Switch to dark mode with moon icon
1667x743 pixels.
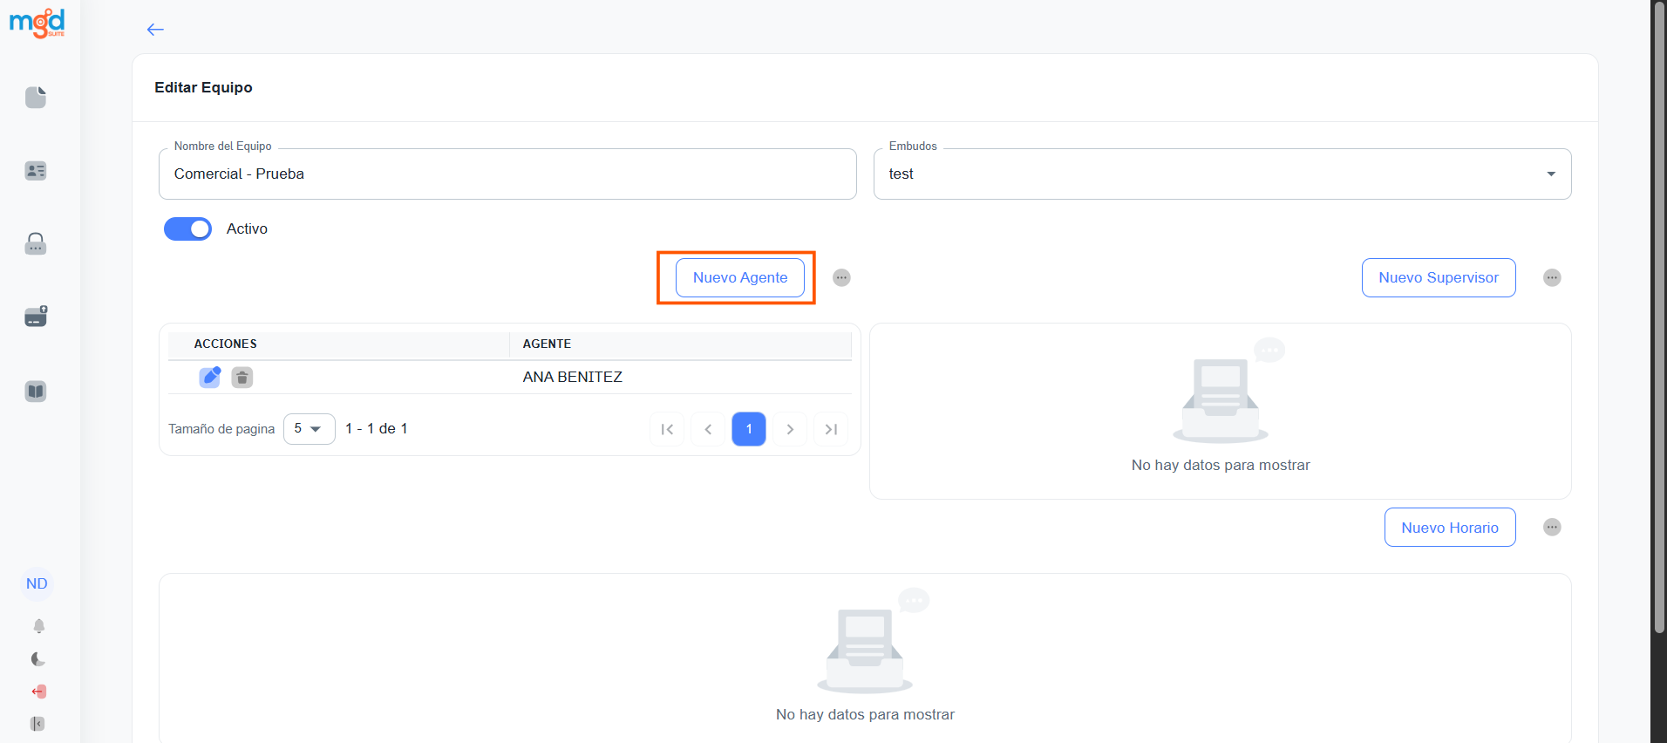click(x=38, y=659)
